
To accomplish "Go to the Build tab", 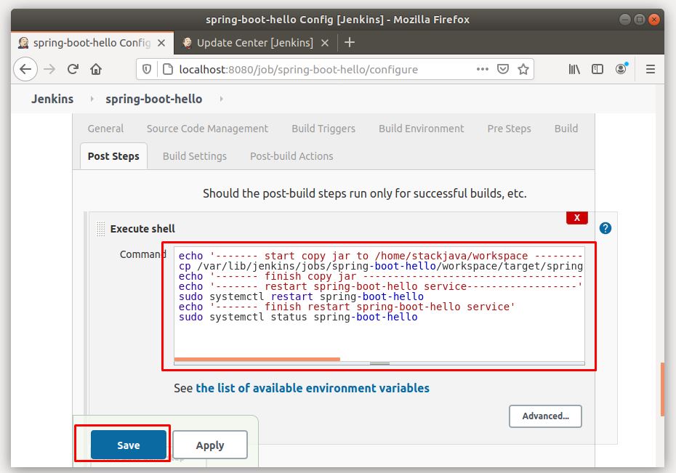I will coord(566,129).
